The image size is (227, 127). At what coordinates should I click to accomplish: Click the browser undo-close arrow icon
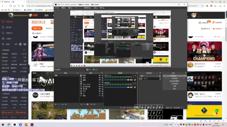coord(19,6)
